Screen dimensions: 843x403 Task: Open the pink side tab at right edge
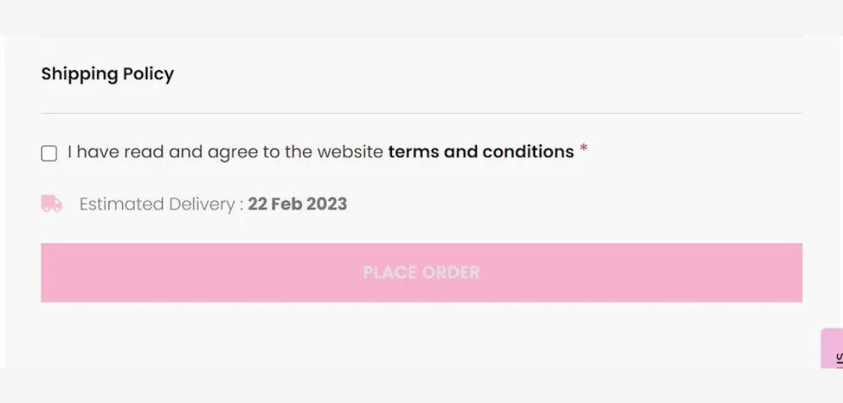point(833,348)
